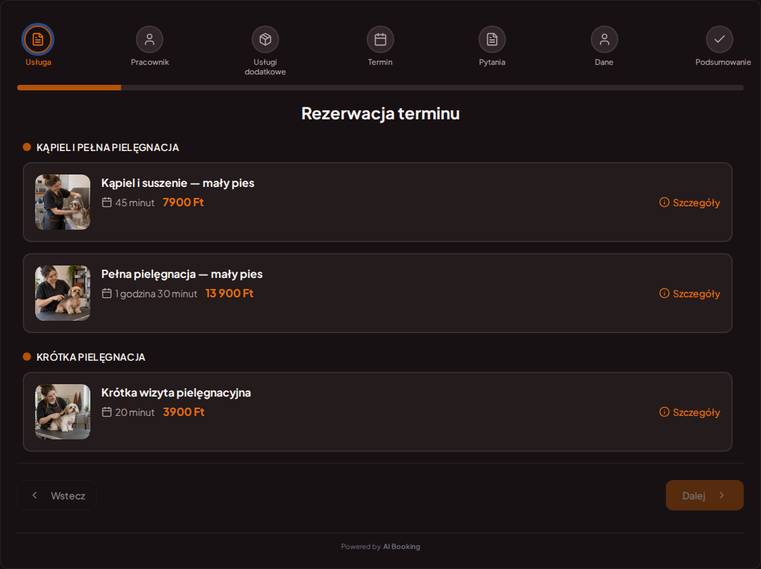The image size is (761, 569).
Task: Continue with the Dalej button
Action: 704,495
